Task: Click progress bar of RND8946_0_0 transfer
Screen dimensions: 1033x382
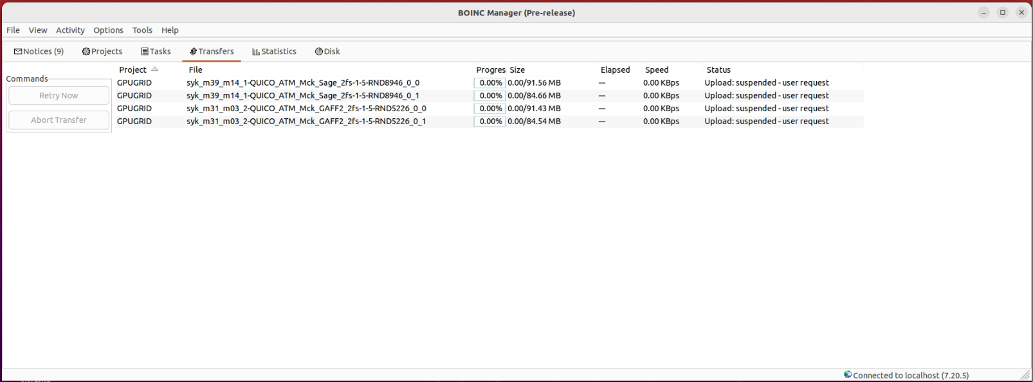Action: [x=489, y=83]
